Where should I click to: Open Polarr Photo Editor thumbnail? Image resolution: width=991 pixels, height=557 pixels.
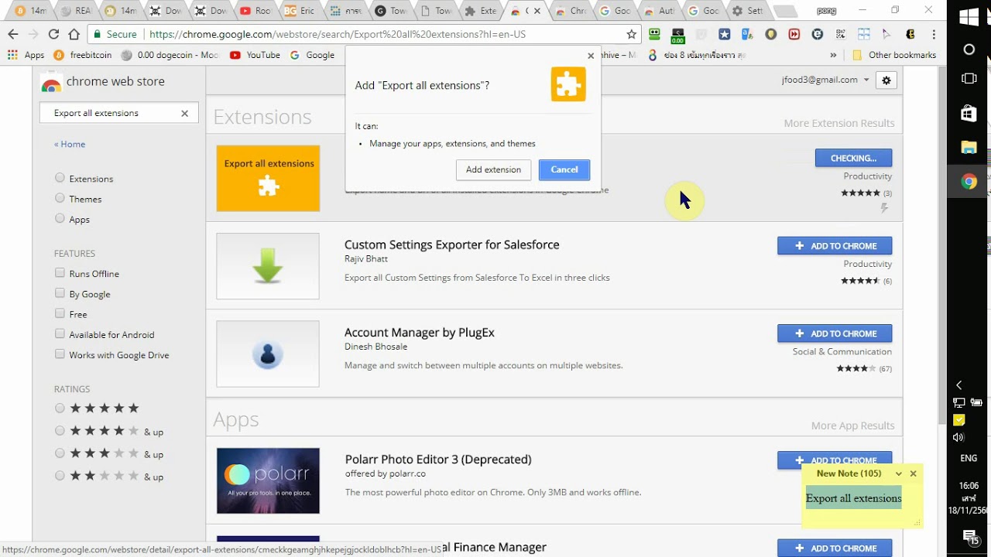pos(268,480)
